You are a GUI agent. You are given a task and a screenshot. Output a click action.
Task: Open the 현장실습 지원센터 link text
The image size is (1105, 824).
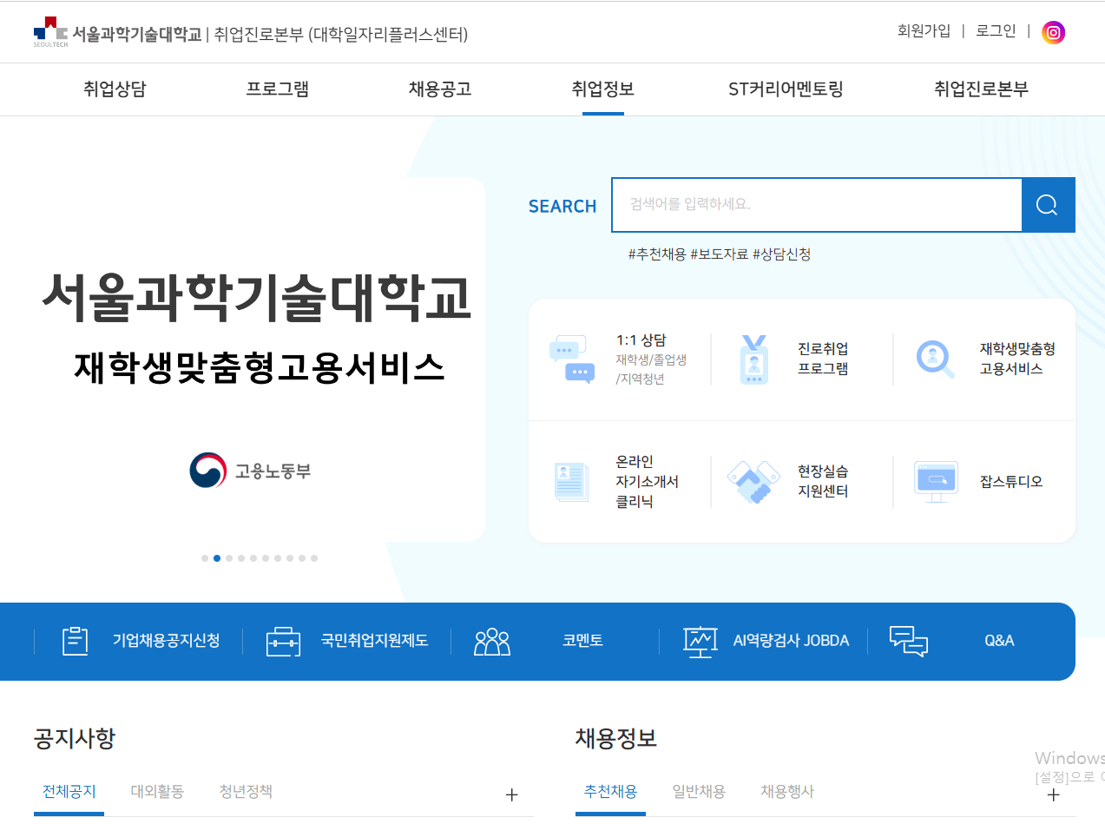[x=823, y=482]
